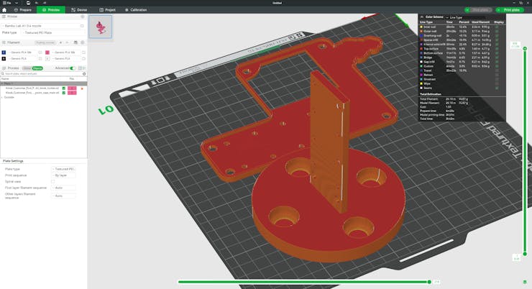Open Printer section settings gear
The image size is (532, 289).
coord(83,17)
